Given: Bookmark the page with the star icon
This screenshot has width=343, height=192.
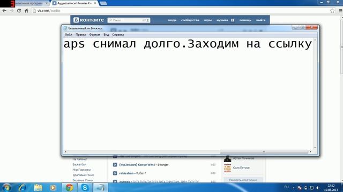Looking at the screenshot, I should point(332,11).
